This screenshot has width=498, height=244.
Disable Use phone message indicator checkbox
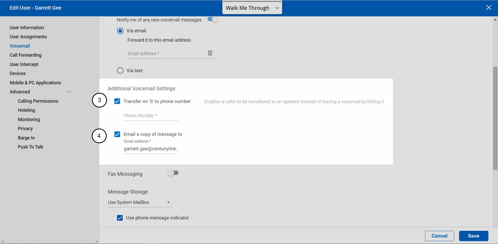point(120,218)
